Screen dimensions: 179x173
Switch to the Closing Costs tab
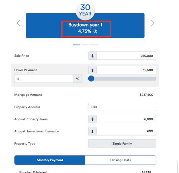tap(121, 160)
